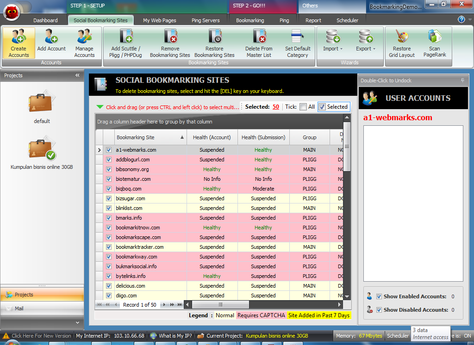This screenshot has width=474, height=345.
Task: Select the diigo.com row
Action: [219, 296]
